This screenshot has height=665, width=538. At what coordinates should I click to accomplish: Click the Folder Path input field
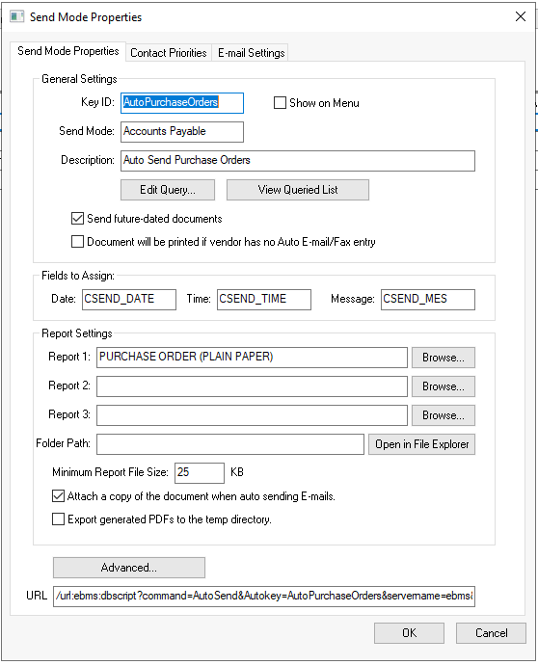230,444
